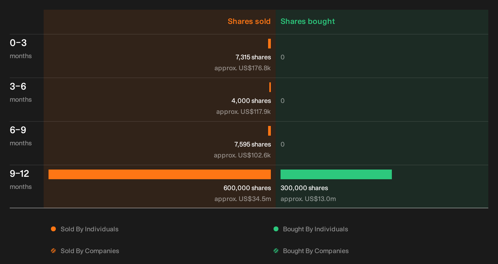Viewport: 498px width, 264px height.
Task: Click the approx. US$102.6k amount
Action: [x=242, y=155]
